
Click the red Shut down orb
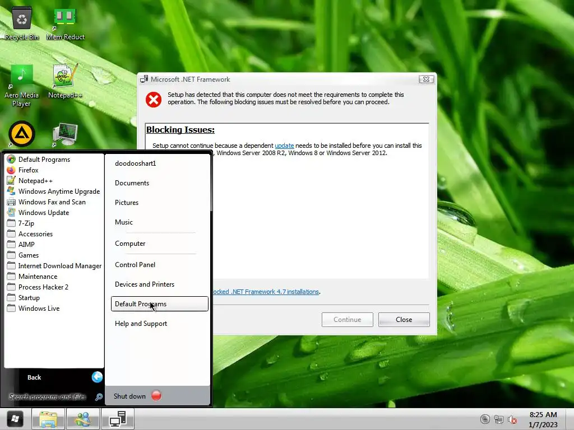click(x=156, y=396)
